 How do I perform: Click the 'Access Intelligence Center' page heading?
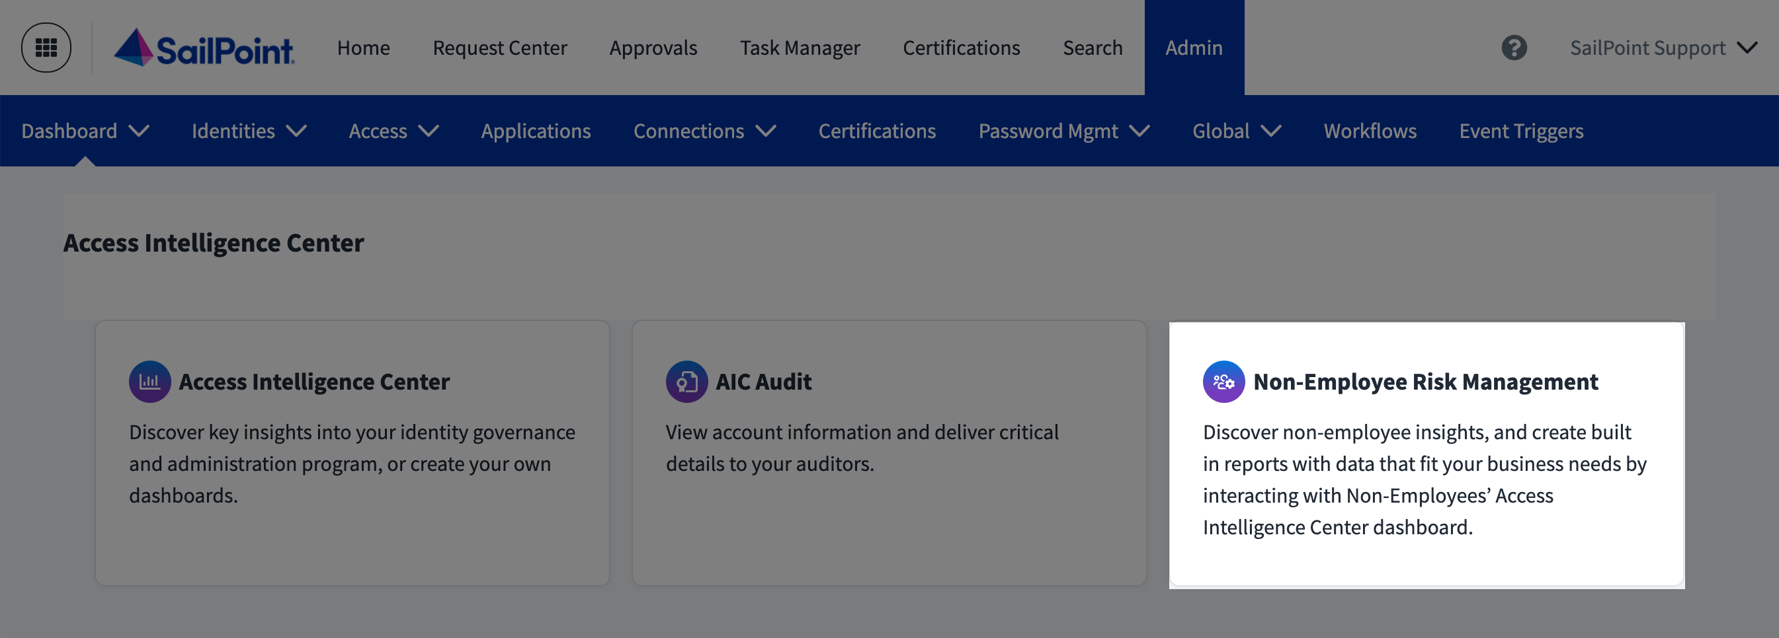click(214, 243)
